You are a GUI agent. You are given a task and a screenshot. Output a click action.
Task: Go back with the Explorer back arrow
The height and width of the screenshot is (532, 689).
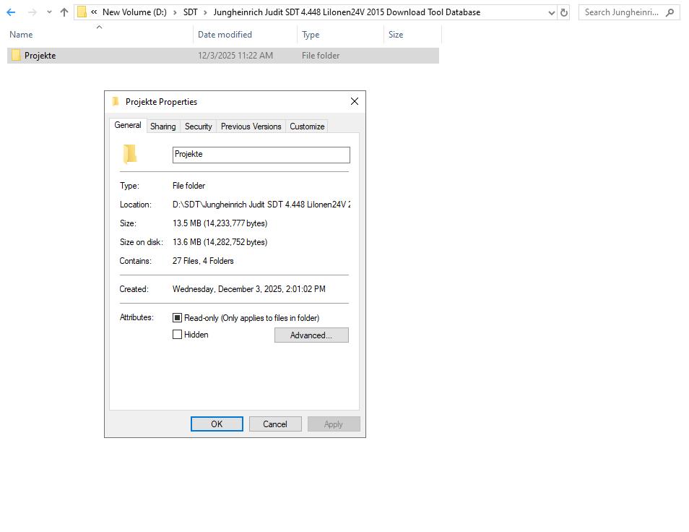click(11, 12)
